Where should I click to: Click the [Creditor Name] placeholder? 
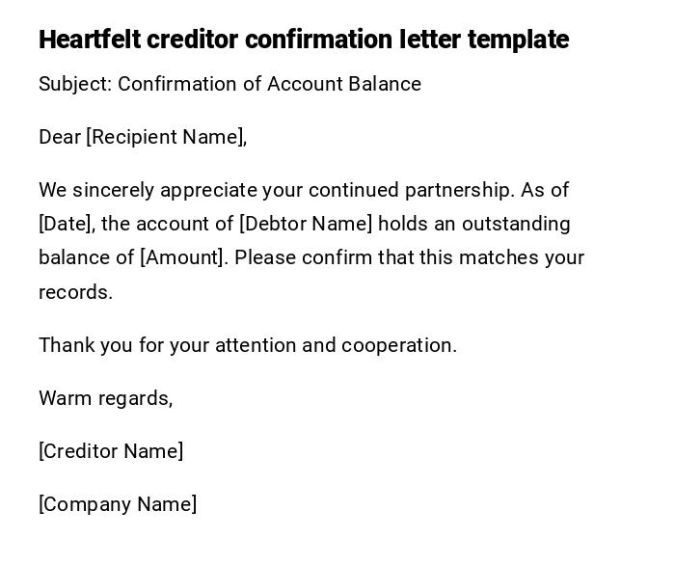111,451
